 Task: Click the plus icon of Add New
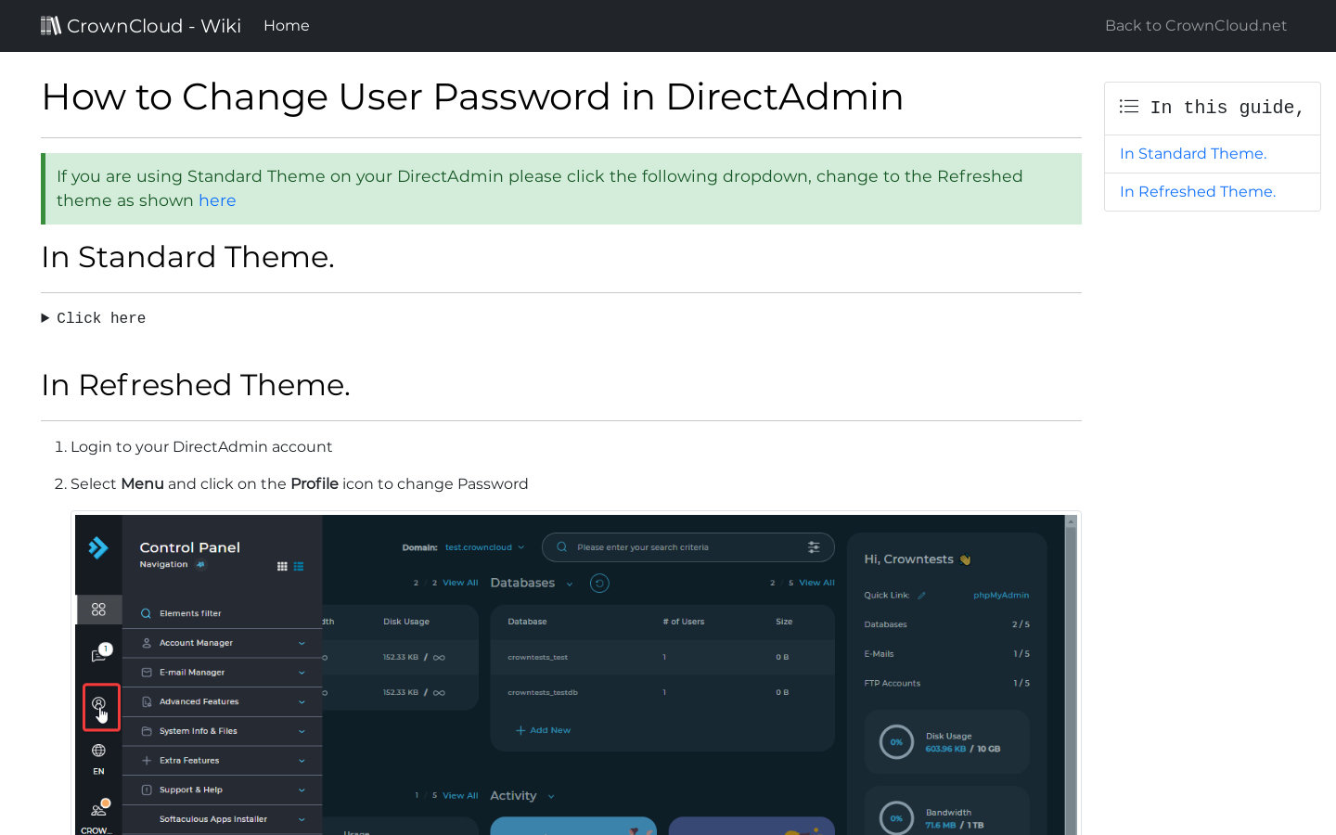520,730
